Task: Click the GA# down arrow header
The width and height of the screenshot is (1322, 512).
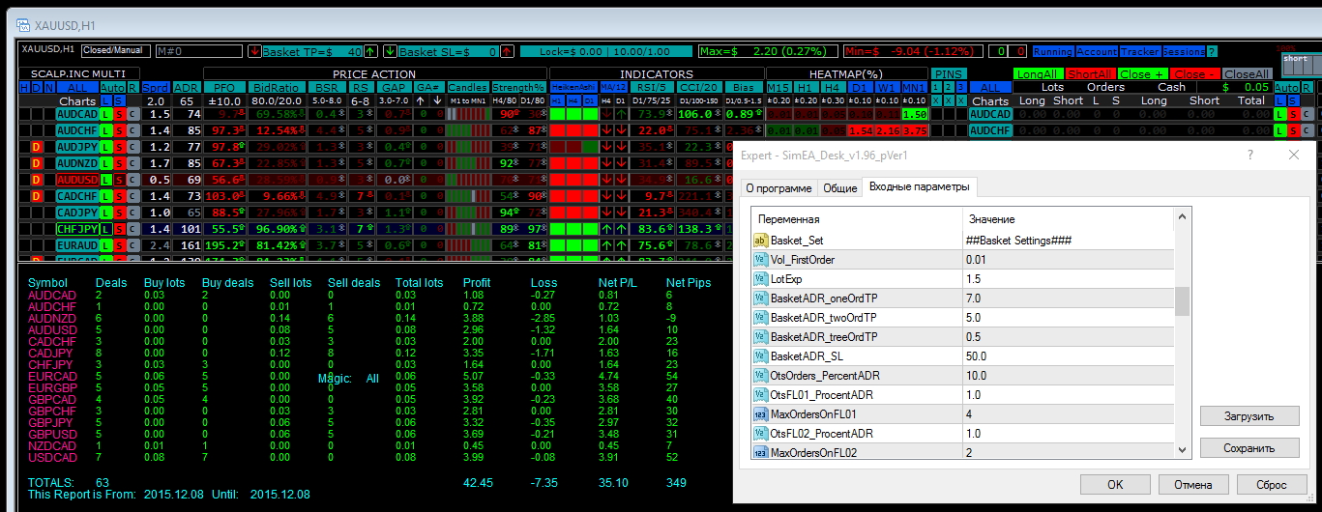Action: [437, 100]
